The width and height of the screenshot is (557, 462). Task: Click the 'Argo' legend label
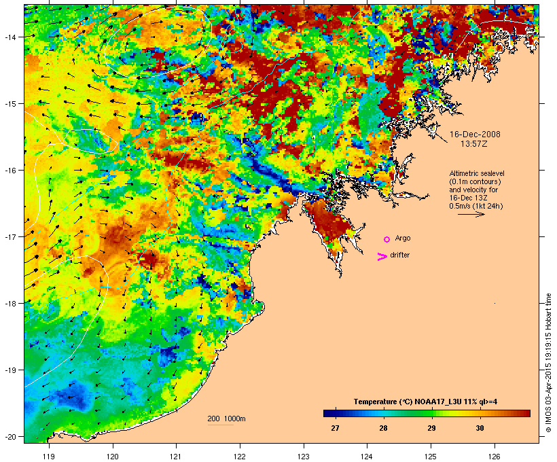tap(403, 238)
